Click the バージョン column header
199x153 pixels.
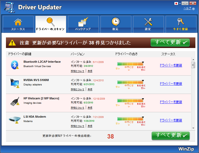78,54
